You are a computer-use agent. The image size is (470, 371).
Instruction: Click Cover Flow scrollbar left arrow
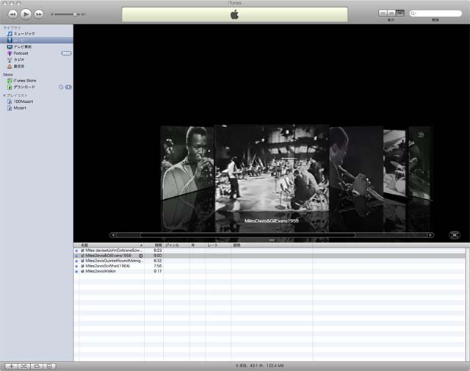click(112, 235)
